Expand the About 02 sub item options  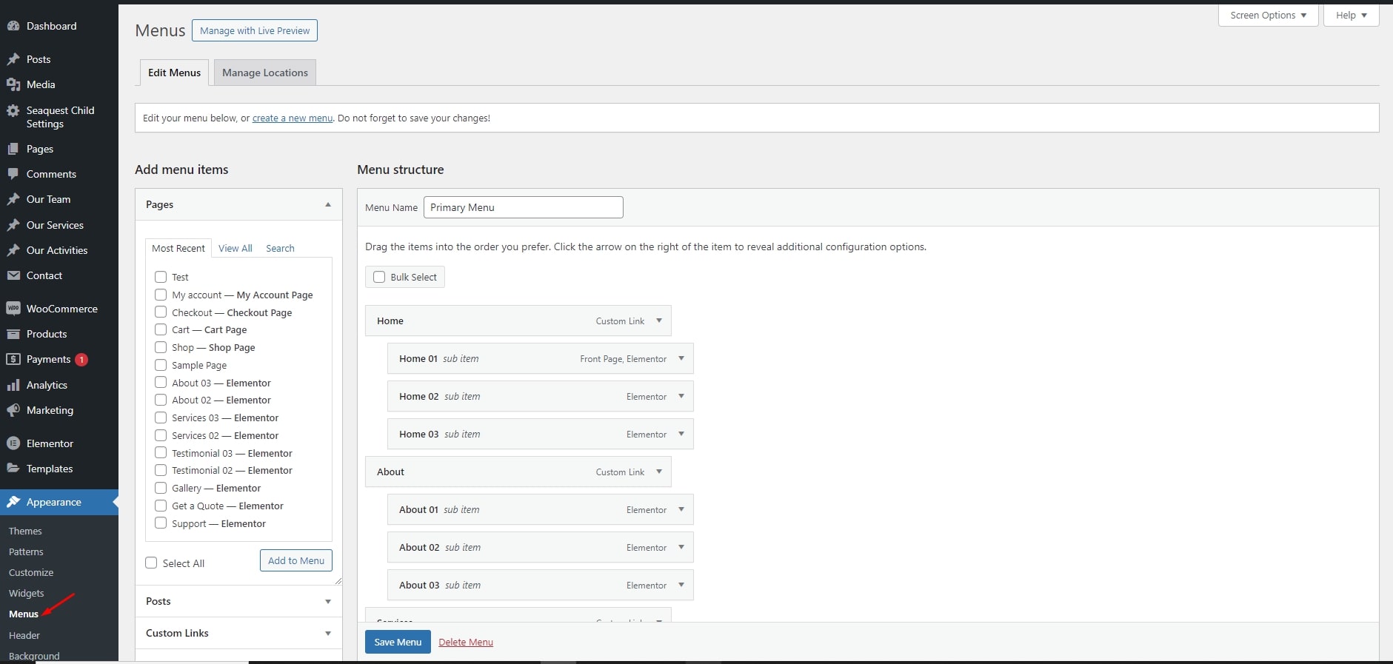click(681, 547)
